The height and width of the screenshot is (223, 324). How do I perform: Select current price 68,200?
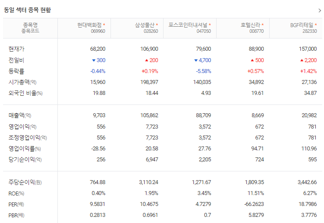coord(98,49)
